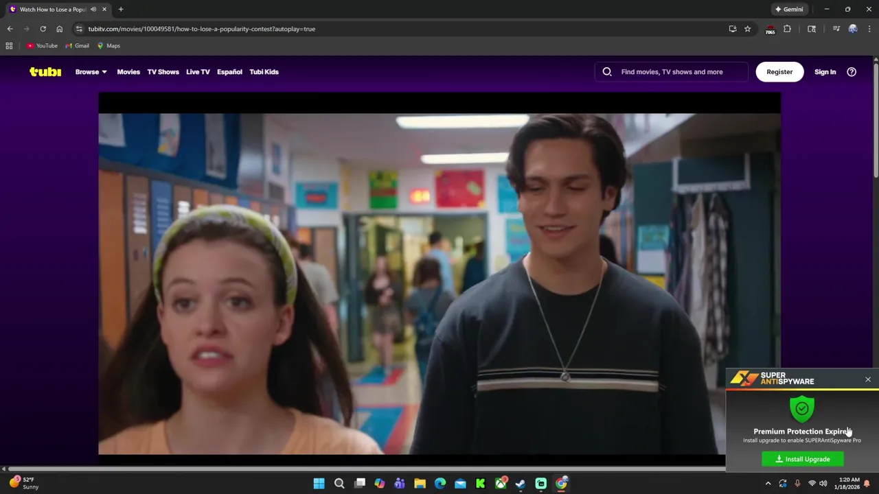879x494 pixels.
Task: Select the tubitv.com address bar URL
Action: (201, 29)
